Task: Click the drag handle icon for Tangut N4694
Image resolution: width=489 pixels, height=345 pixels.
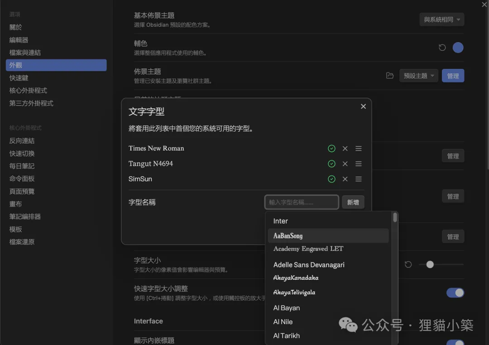Action: click(359, 164)
